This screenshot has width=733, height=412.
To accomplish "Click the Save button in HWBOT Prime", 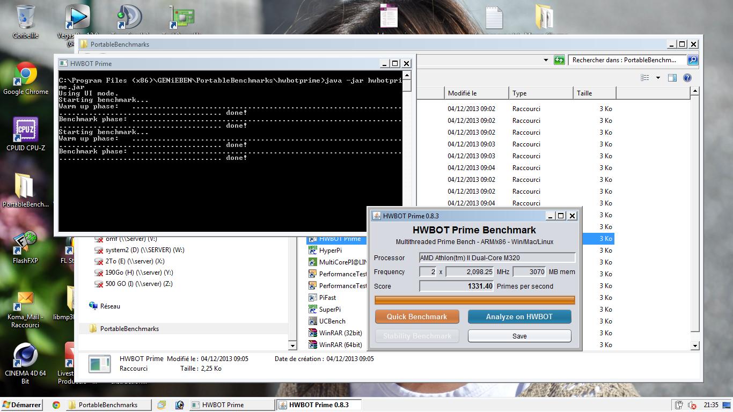I will coord(519,336).
